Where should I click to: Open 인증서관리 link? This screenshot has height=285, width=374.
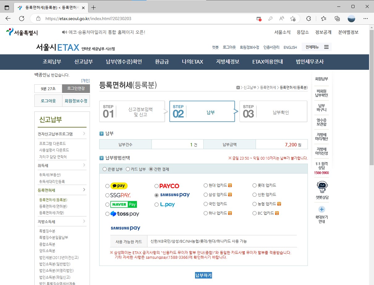(x=271, y=47)
